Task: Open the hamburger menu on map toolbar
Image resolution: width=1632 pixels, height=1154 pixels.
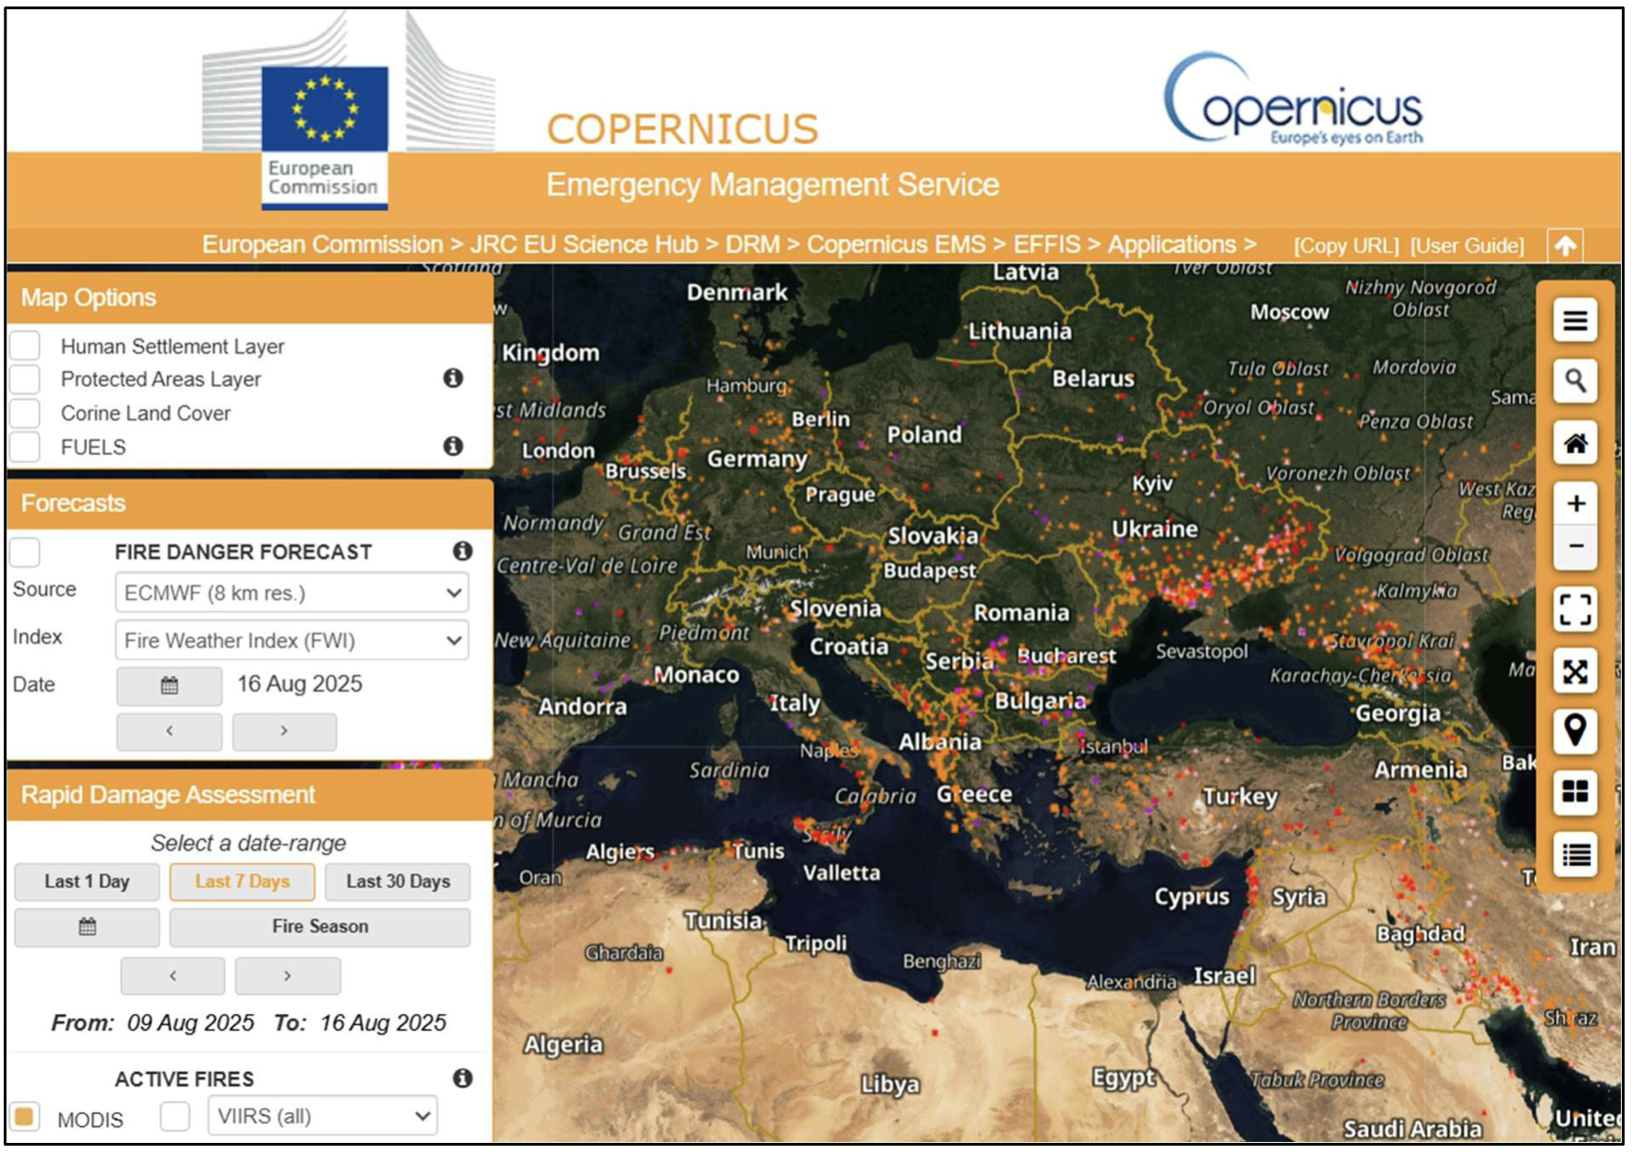Action: (1575, 321)
